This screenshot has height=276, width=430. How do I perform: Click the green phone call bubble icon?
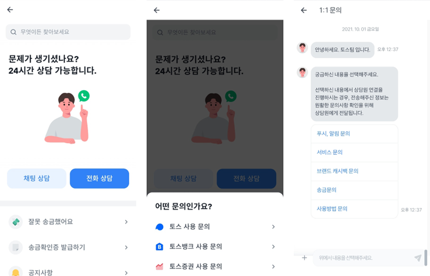(x=84, y=96)
